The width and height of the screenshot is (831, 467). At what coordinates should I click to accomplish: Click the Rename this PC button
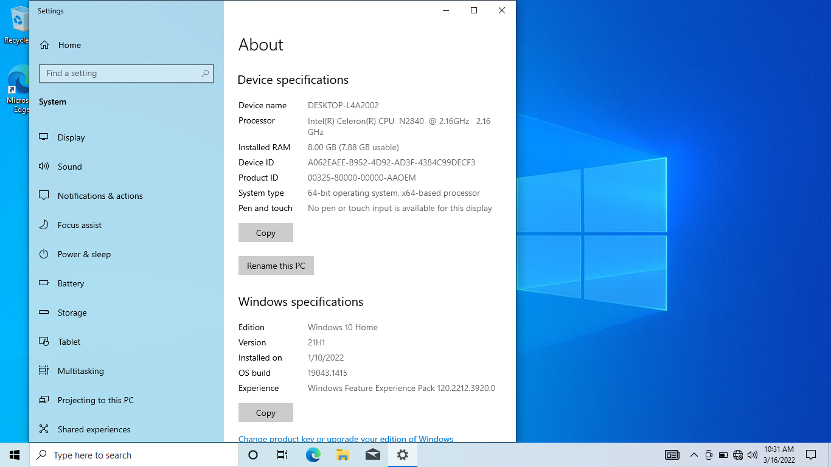(x=276, y=266)
